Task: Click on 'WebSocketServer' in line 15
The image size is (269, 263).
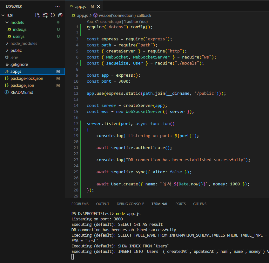Action: pyautogui.click(x=144, y=112)
